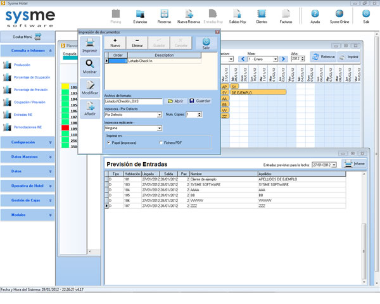
Task: Close the Impresión de documentos dialog
Action: point(217,32)
